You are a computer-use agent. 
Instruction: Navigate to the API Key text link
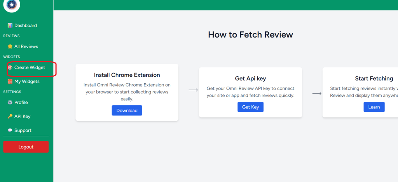coord(22,116)
